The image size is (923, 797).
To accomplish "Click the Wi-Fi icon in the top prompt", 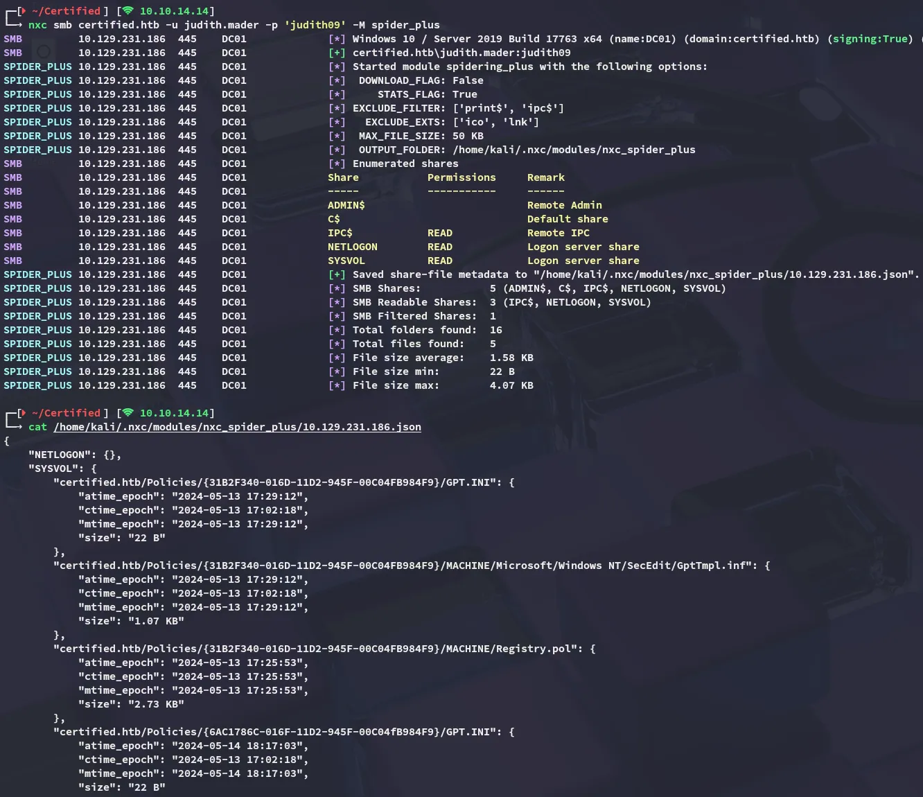I will coord(128,11).
